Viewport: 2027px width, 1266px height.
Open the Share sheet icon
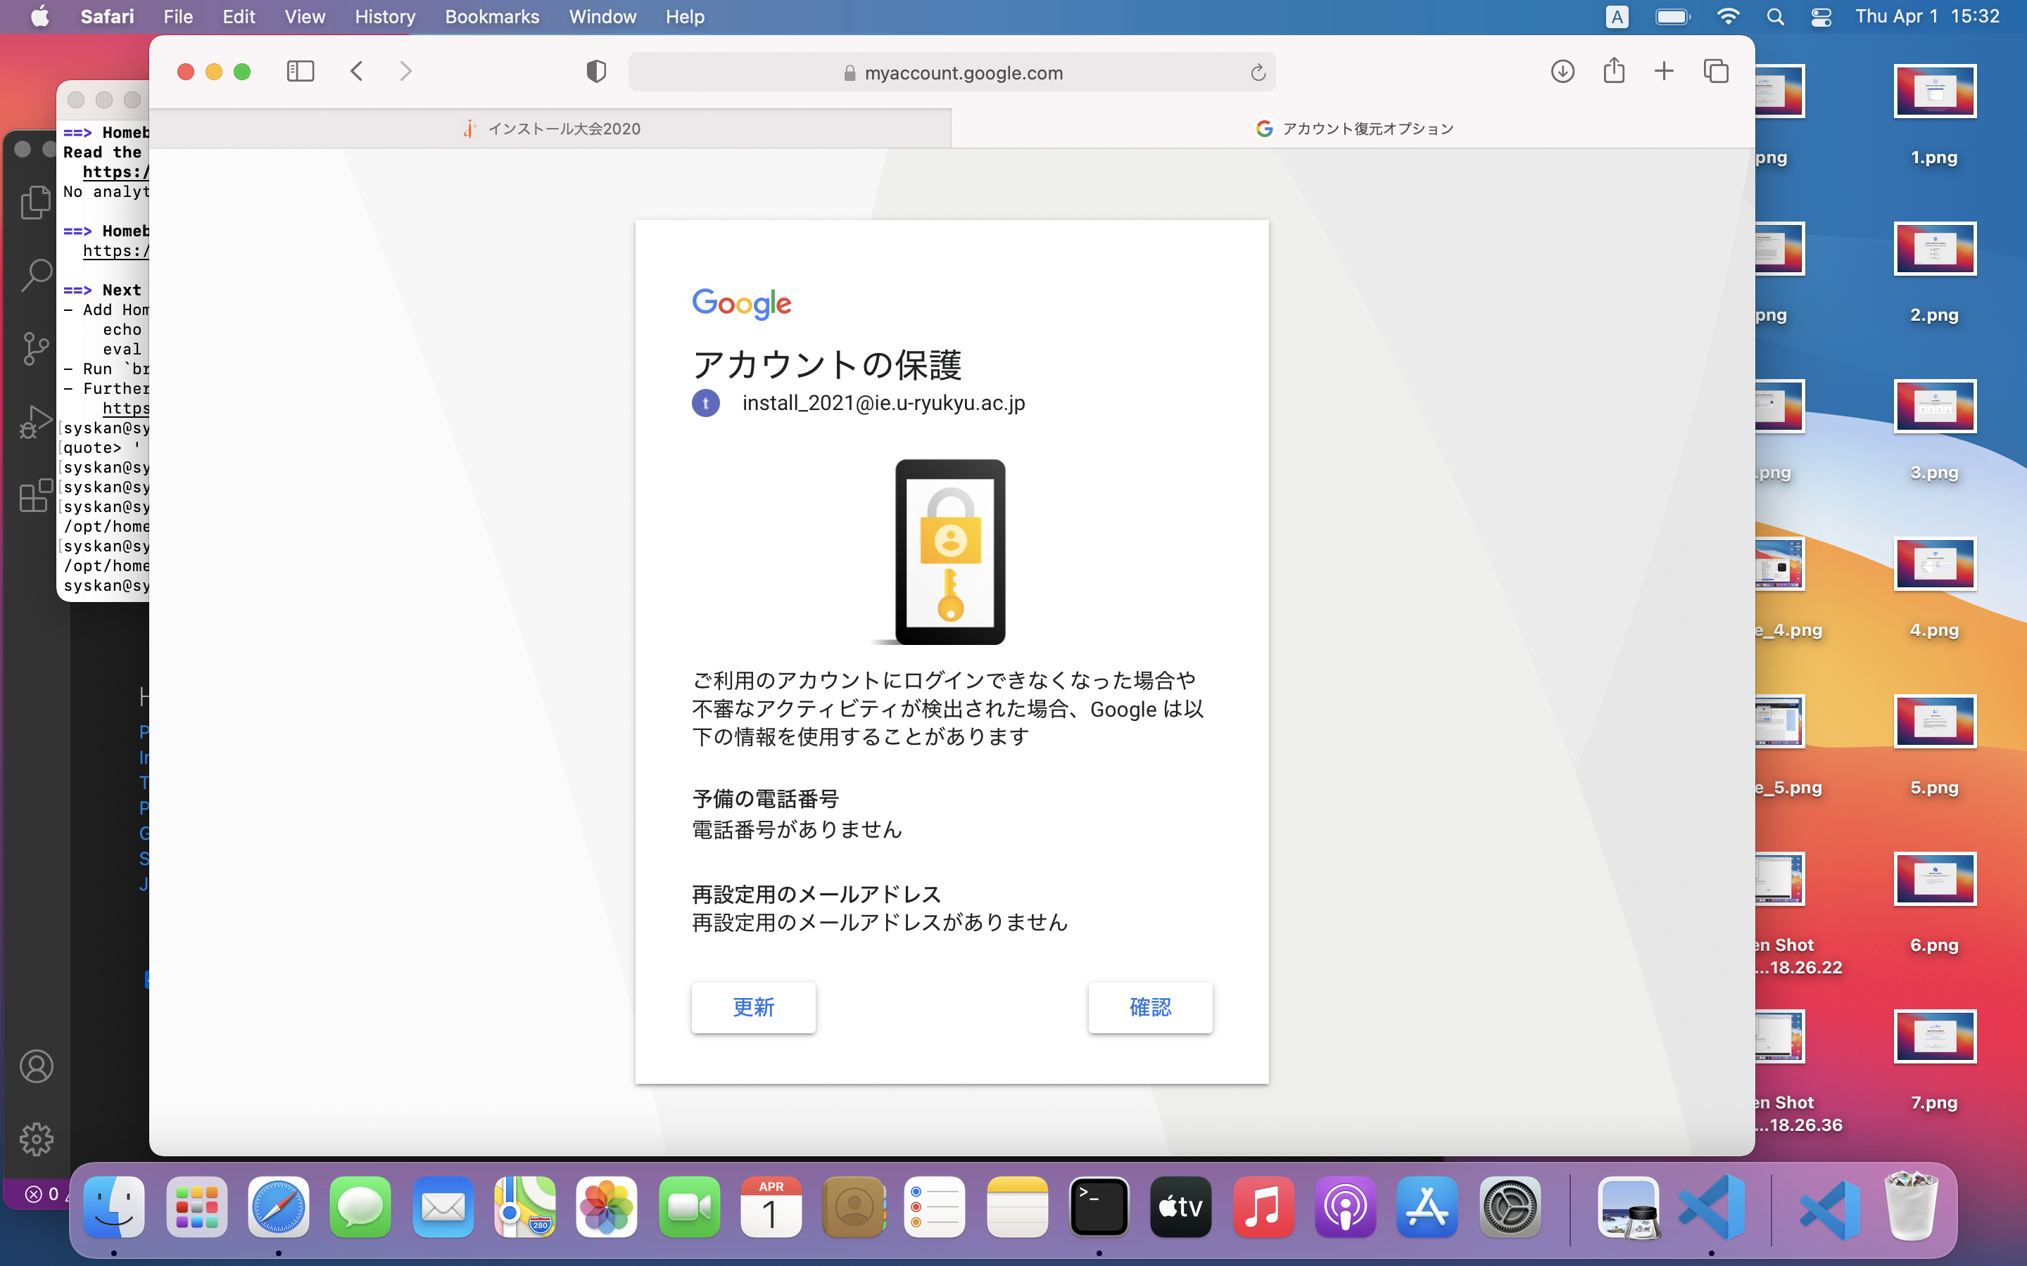1614,71
